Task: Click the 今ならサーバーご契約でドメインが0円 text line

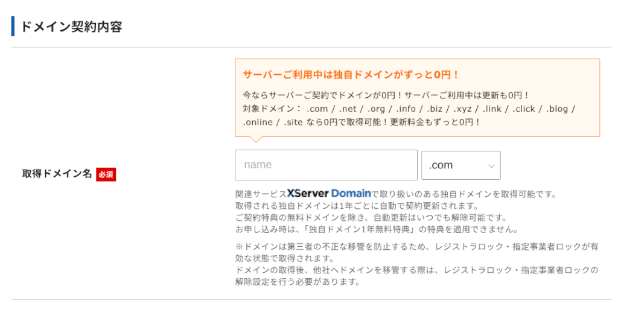Action: click(386, 95)
